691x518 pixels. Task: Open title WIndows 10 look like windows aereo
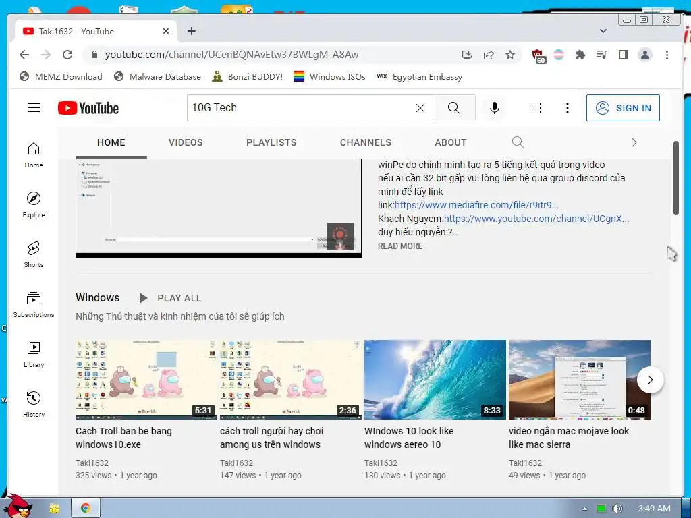(x=409, y=438)
